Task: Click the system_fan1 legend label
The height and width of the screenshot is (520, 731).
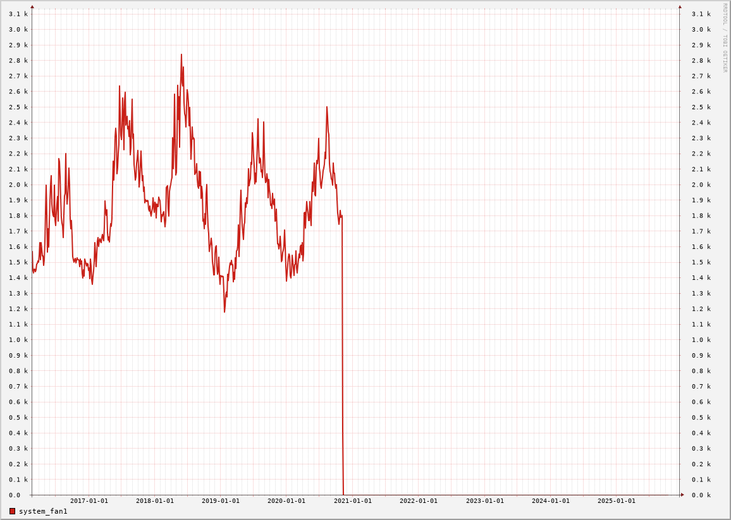Action: pyautogui.click(x=43, y=511)
